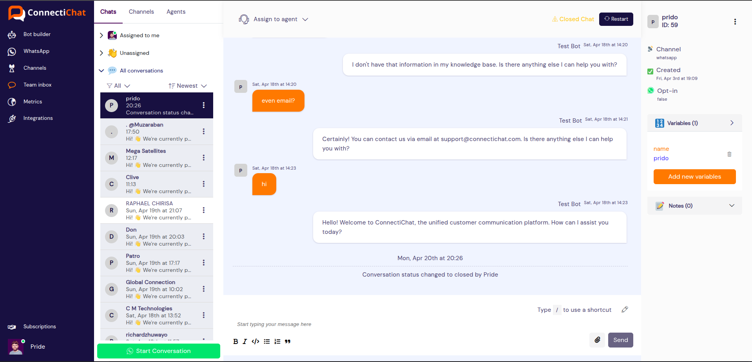This screenshot has height=362, width=752.
Task: Open the All filter dropdown
Action: click(x=118, y=86)
